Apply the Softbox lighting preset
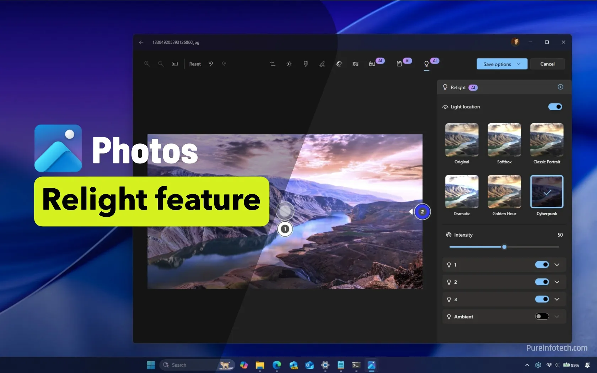The width and height of the screenshot is (597, 373). tap(504, 140)
